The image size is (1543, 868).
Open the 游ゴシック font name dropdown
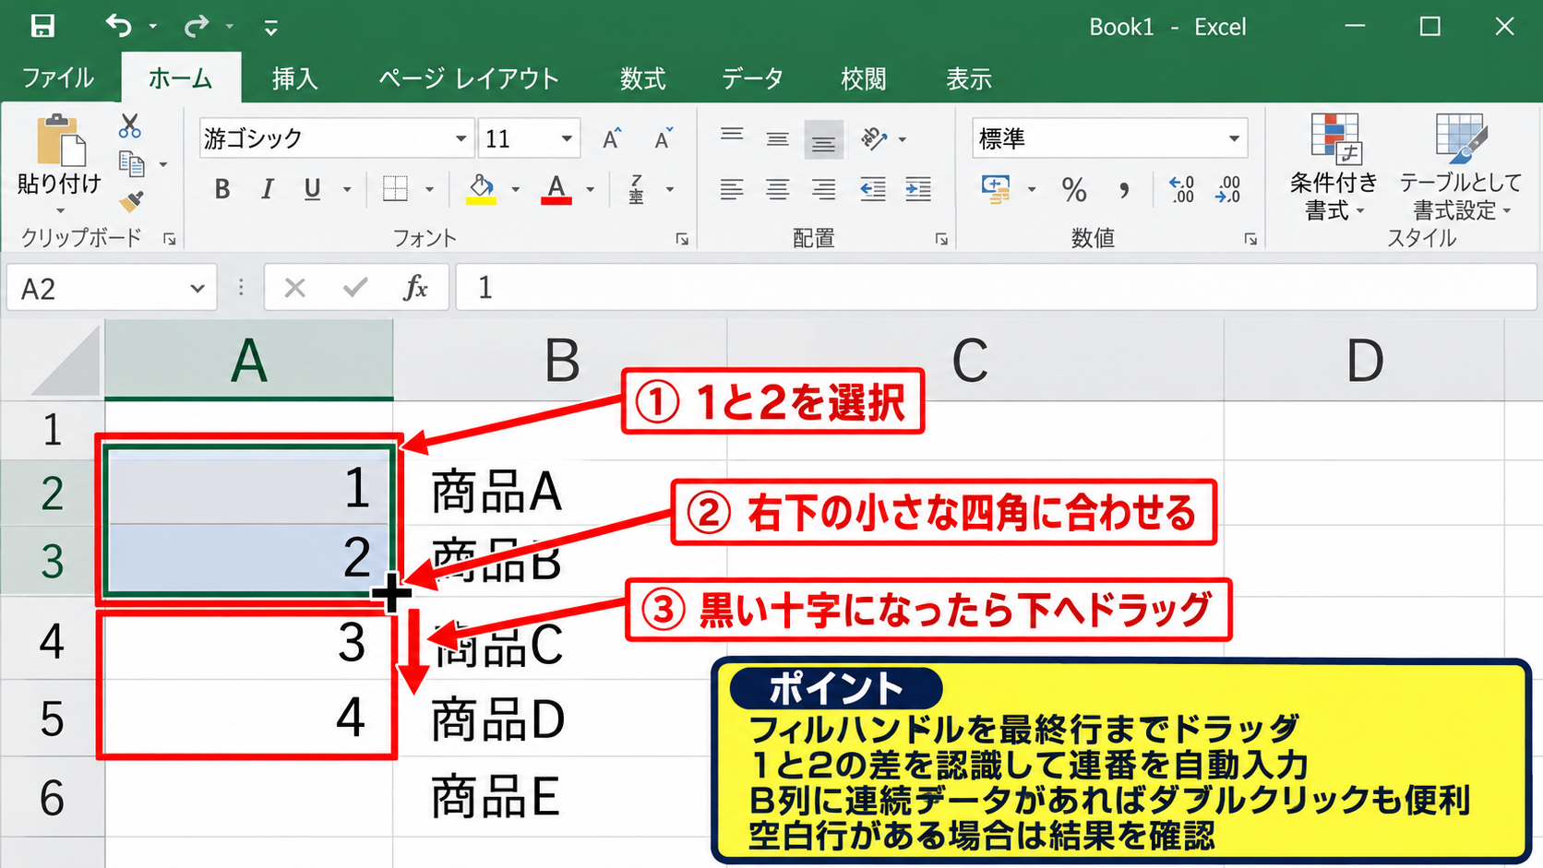pos(461,138)
